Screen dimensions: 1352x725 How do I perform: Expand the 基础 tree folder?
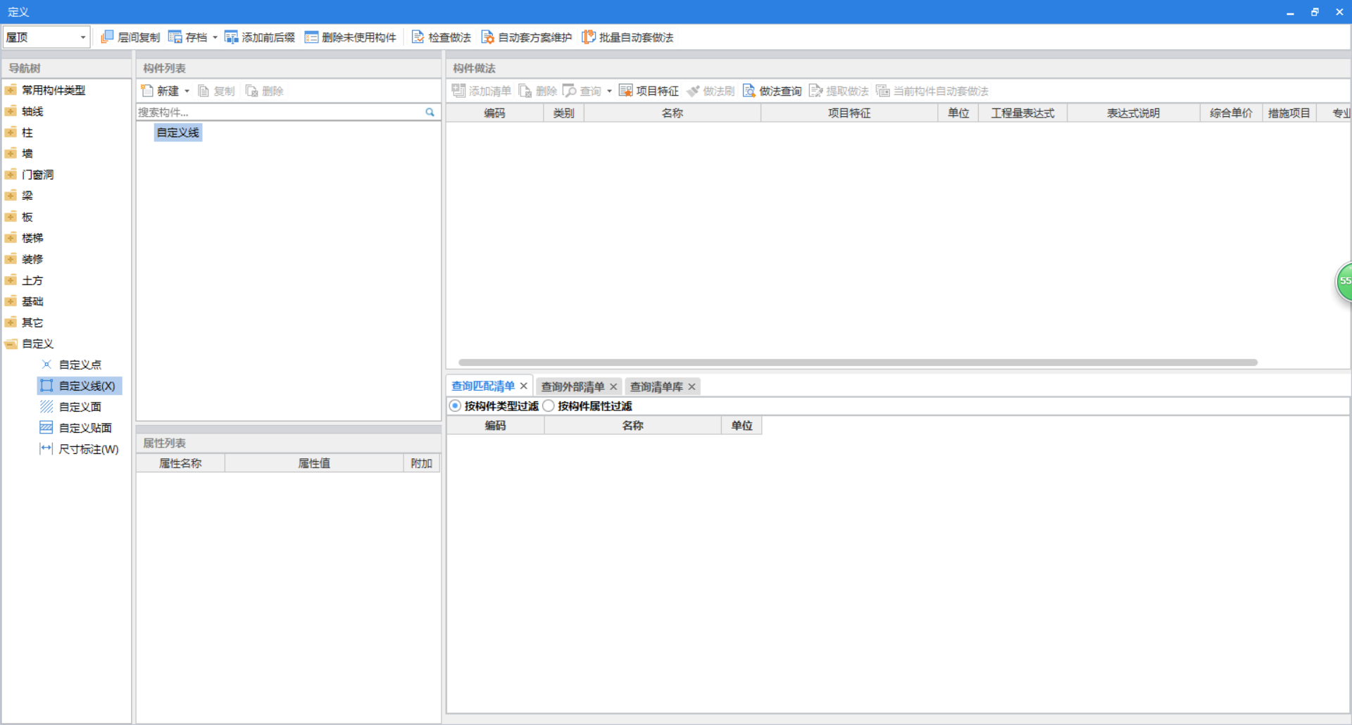(11, 301)
